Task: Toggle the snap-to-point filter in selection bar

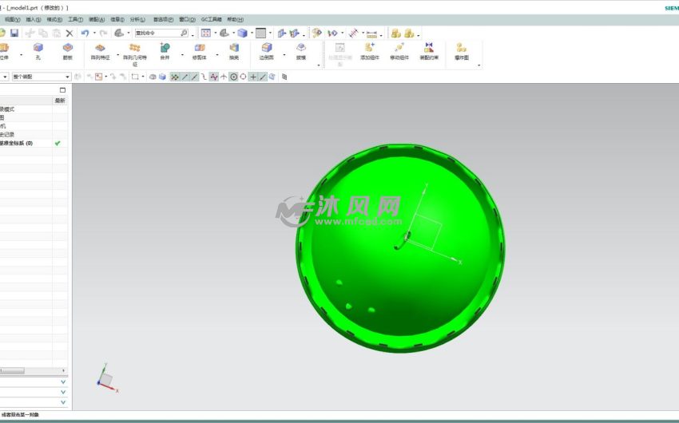Action: pos(175,77)
